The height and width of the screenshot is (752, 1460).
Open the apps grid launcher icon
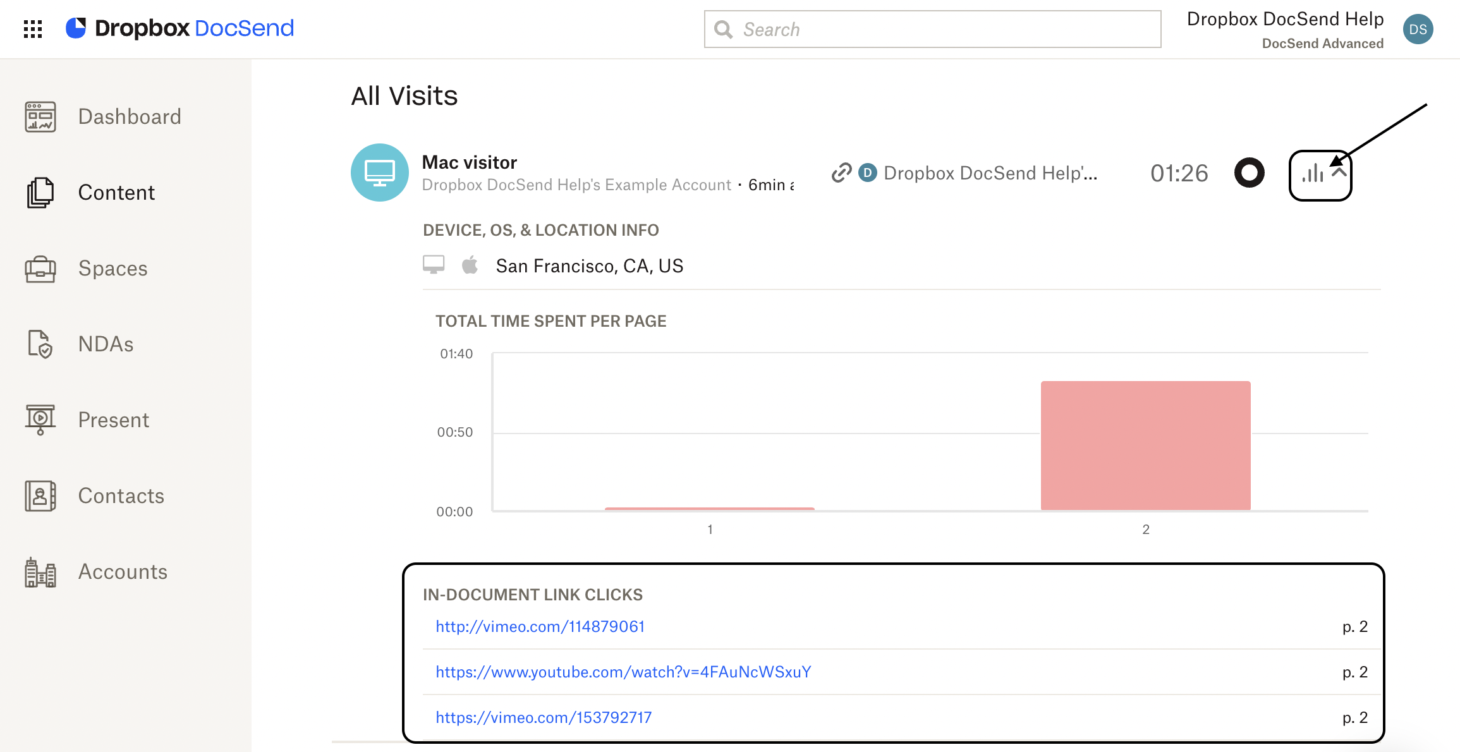(x=33, y=29)
